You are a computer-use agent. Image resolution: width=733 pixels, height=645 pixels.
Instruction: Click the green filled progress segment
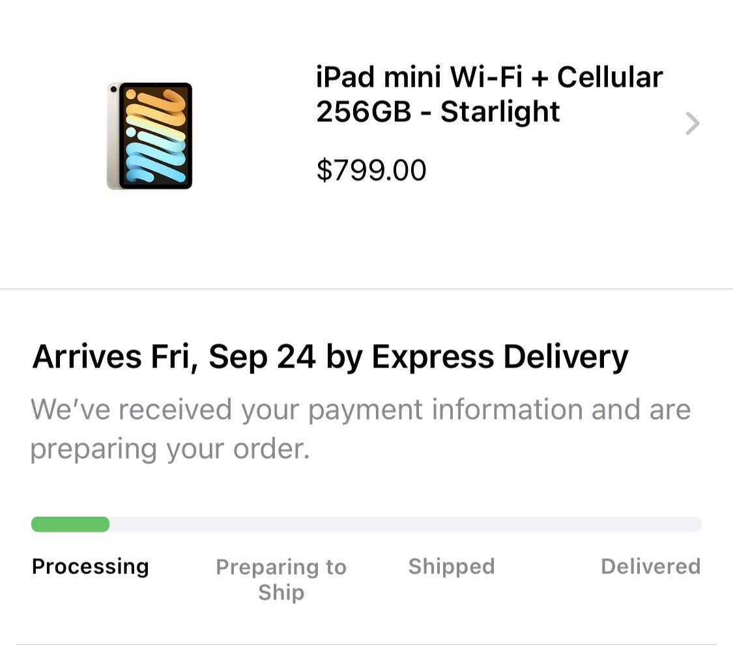click(x=70, y=524)
